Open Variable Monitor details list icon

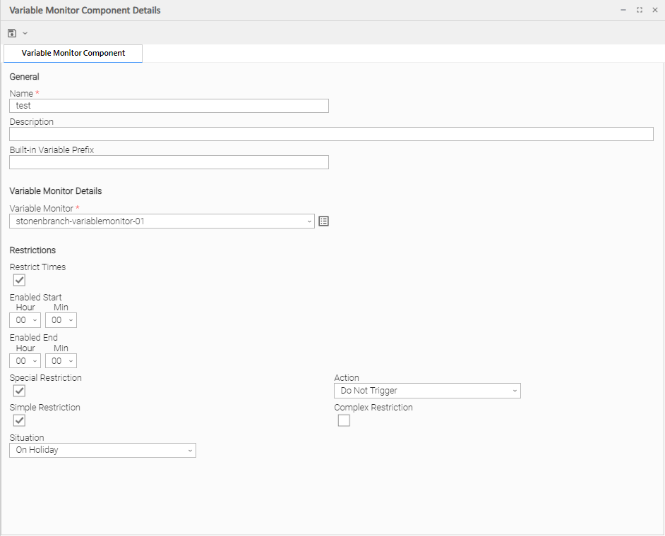click(324, 221)
